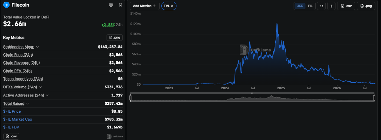Click Chain Revenue (24h) label
The height and width of the screenshot is (140, 381).
pyautogui.click(x=21, y=63)
